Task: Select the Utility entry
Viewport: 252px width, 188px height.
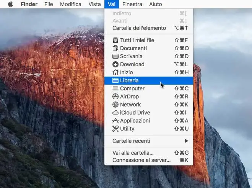Action: pyautogui.click(x=149, y=129)
